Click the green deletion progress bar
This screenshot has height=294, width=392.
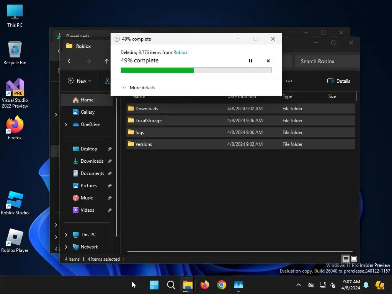[196, 70]
